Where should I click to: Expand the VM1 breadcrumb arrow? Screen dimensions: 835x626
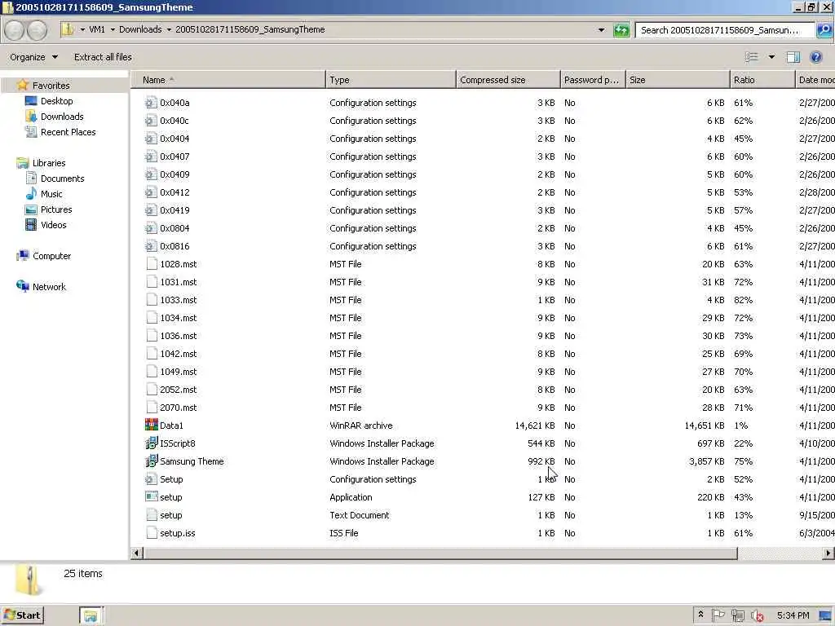[113, 30]
